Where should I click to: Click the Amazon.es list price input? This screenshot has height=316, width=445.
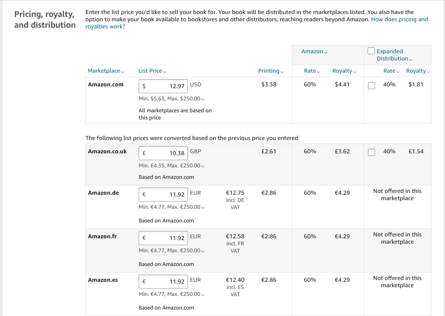163,281
